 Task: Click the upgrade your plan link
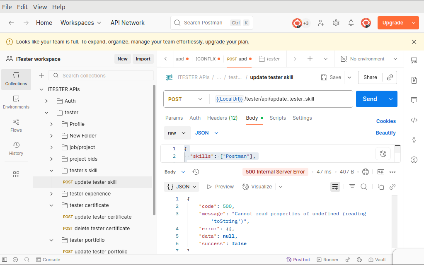227,42
